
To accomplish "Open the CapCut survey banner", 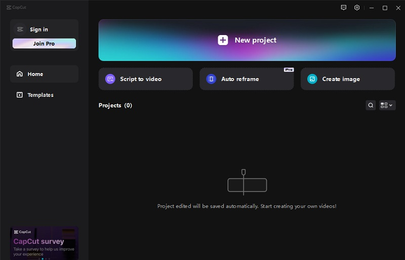I will (x=44, y=243).
